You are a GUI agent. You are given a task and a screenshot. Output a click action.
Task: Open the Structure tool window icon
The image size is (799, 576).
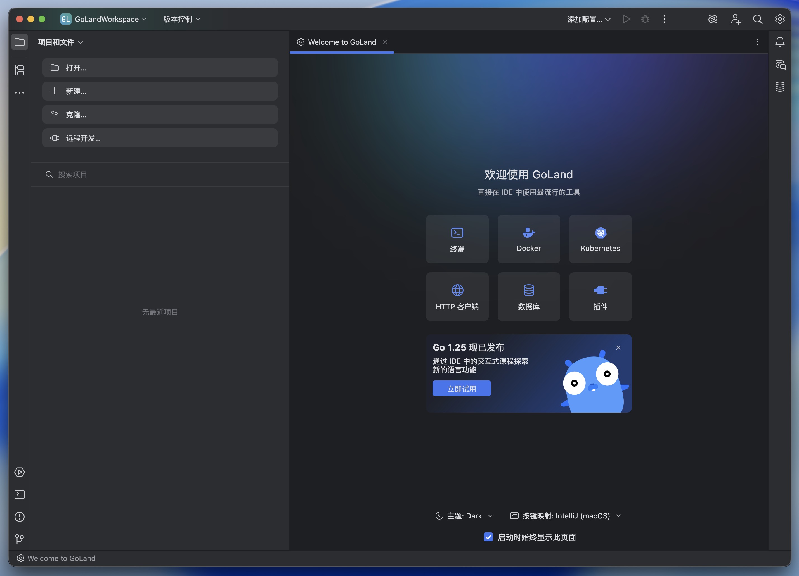19,70
